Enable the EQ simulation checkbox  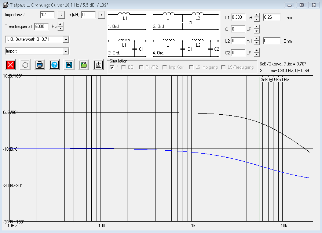(x=124, y=67)
